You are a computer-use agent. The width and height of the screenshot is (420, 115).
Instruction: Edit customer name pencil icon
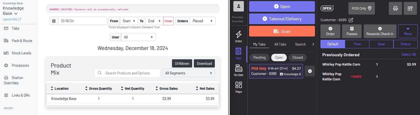tap(351, 20)
